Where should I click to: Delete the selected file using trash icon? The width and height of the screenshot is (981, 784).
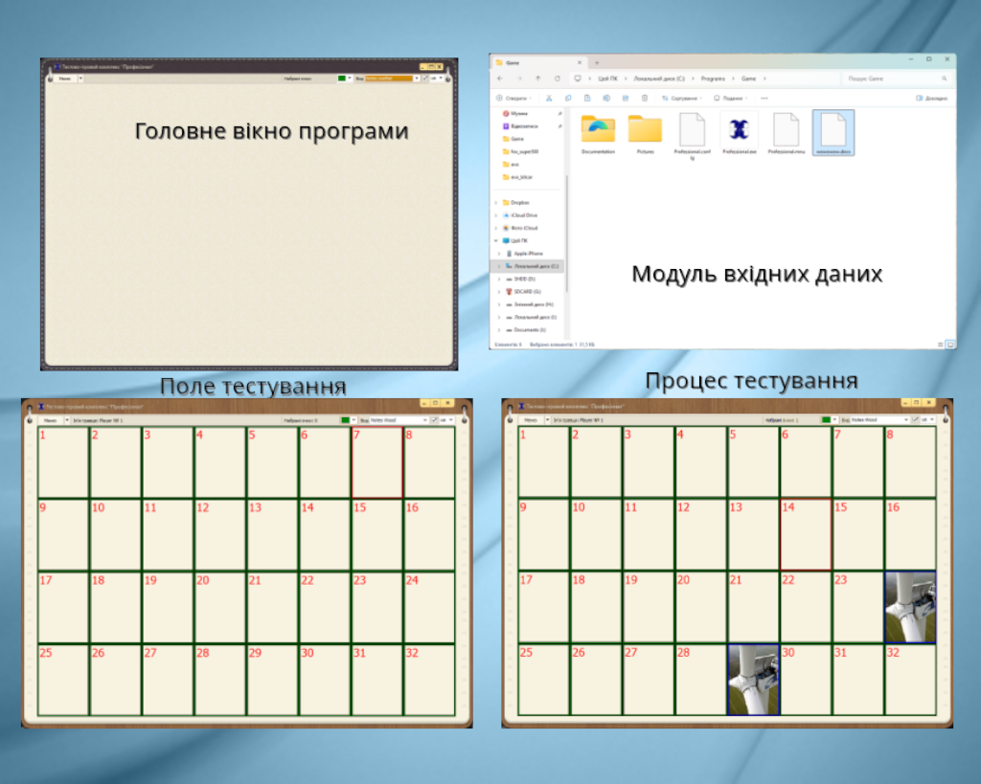point(645,99)
